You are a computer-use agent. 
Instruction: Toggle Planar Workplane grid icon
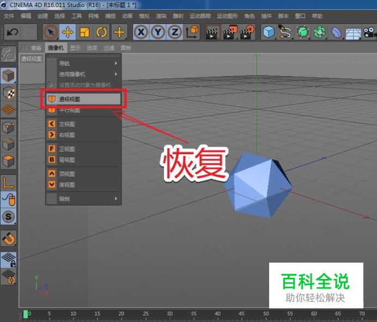[9, 277]
